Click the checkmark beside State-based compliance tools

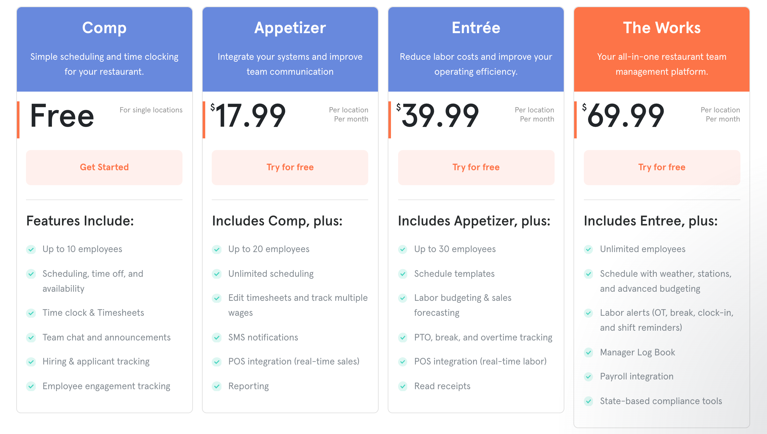(588, 402)
